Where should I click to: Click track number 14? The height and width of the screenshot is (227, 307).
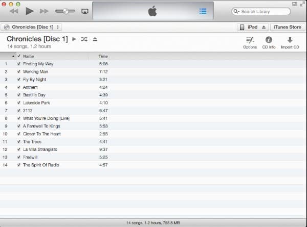tap(5, 165)
